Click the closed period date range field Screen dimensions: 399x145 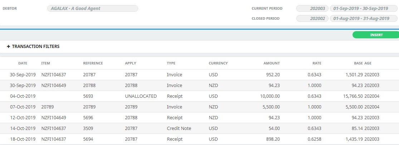(364, 18)
